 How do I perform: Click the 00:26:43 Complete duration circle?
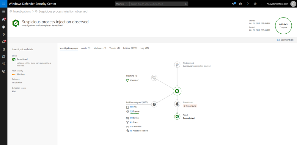(283, 26)
